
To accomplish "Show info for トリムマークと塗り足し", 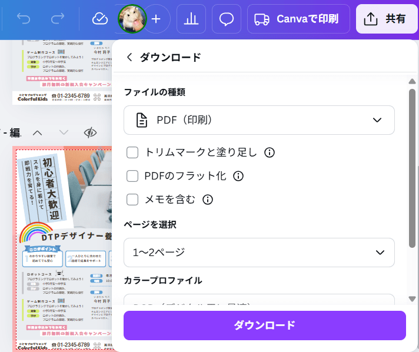I will pos(270,152).
